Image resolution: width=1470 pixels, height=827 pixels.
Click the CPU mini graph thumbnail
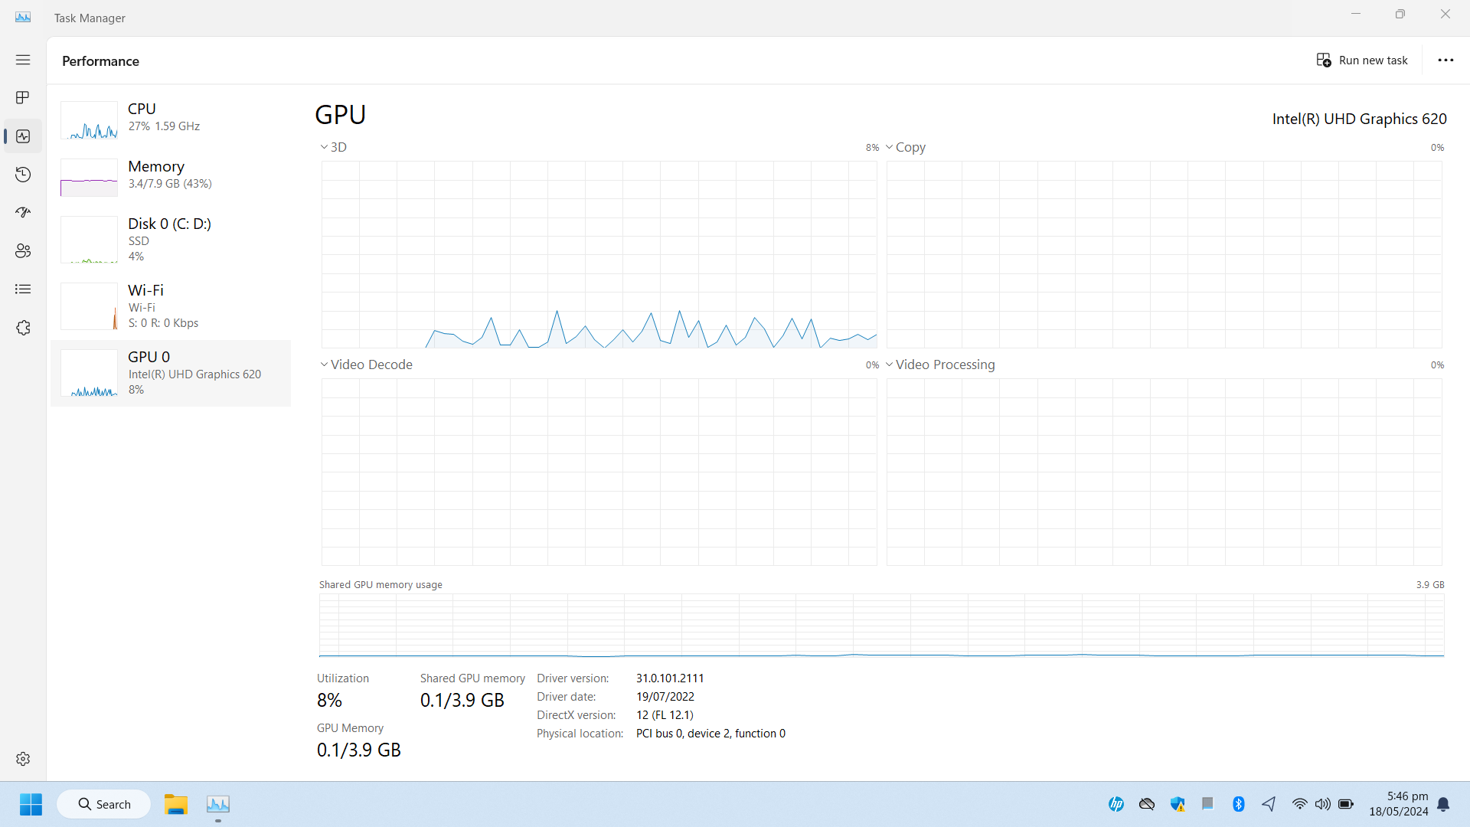tap(89, 120)
